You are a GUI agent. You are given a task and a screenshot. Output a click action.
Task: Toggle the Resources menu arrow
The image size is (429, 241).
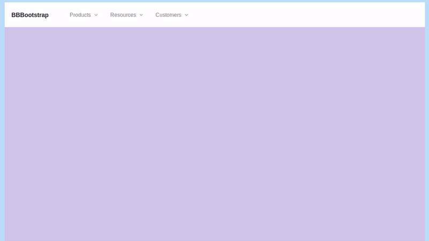(x=141, y=15)
